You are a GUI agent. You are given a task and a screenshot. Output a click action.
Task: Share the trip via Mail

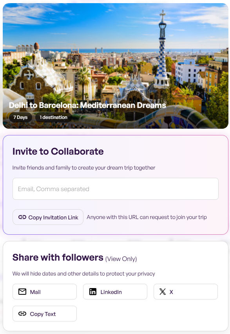[x=45, y=292]
